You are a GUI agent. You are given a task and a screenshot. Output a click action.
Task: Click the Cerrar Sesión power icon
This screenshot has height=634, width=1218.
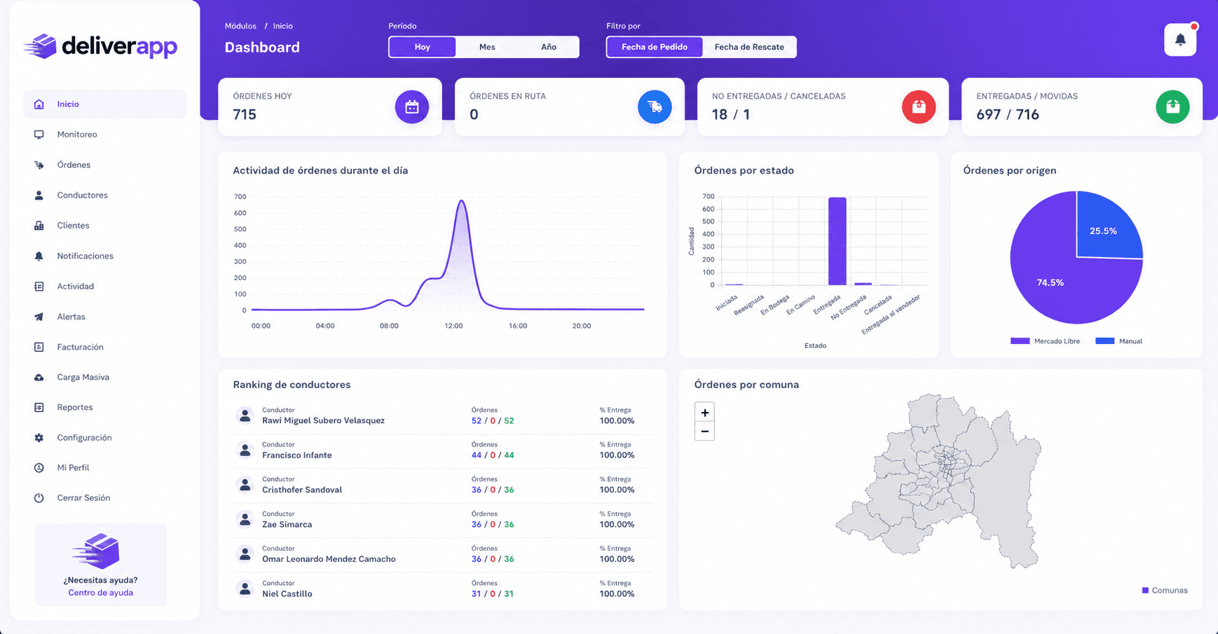(x=39, y=498)
